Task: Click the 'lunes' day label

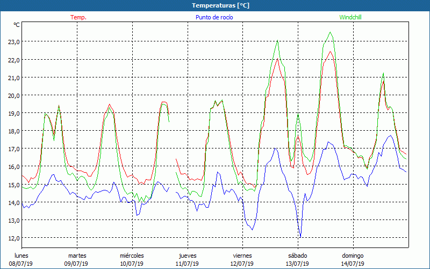Action: pyautogui.click(x=21, y=256)
